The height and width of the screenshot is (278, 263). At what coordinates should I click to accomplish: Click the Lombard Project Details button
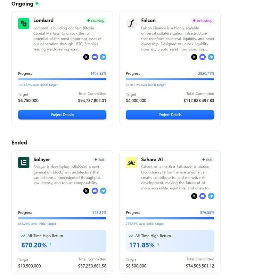tap(62, 115)
